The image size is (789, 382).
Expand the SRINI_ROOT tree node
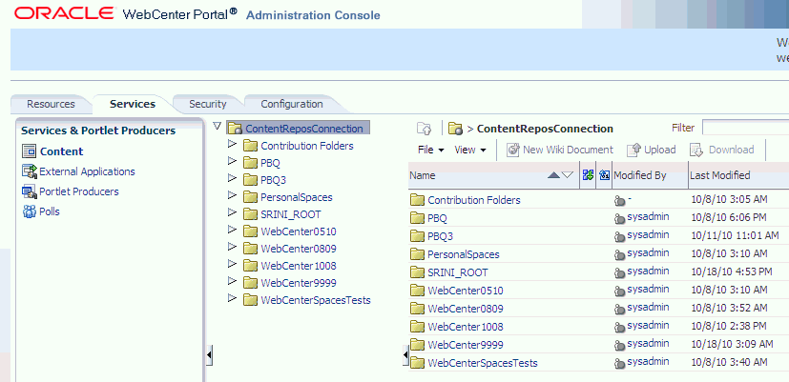click(x=232, y=213)
